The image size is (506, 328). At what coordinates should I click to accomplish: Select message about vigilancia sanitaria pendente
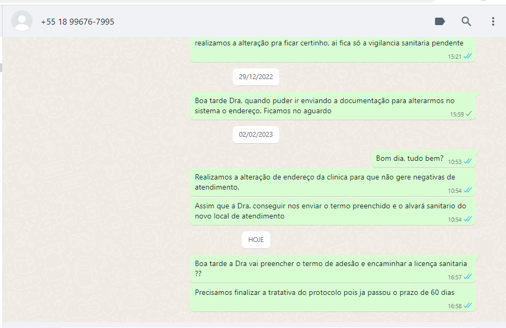pyautogui.click(x=333, y=49)
